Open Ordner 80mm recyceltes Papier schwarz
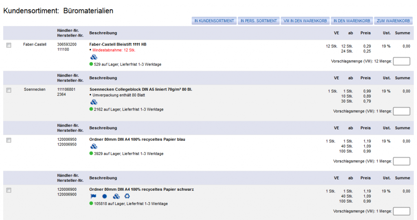This screenshot has width=417, height=220. pos(141,189)
